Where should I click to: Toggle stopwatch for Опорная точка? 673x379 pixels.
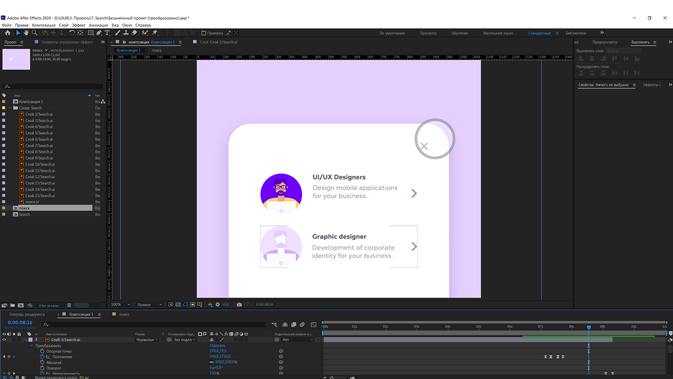[x=42, y=351]
